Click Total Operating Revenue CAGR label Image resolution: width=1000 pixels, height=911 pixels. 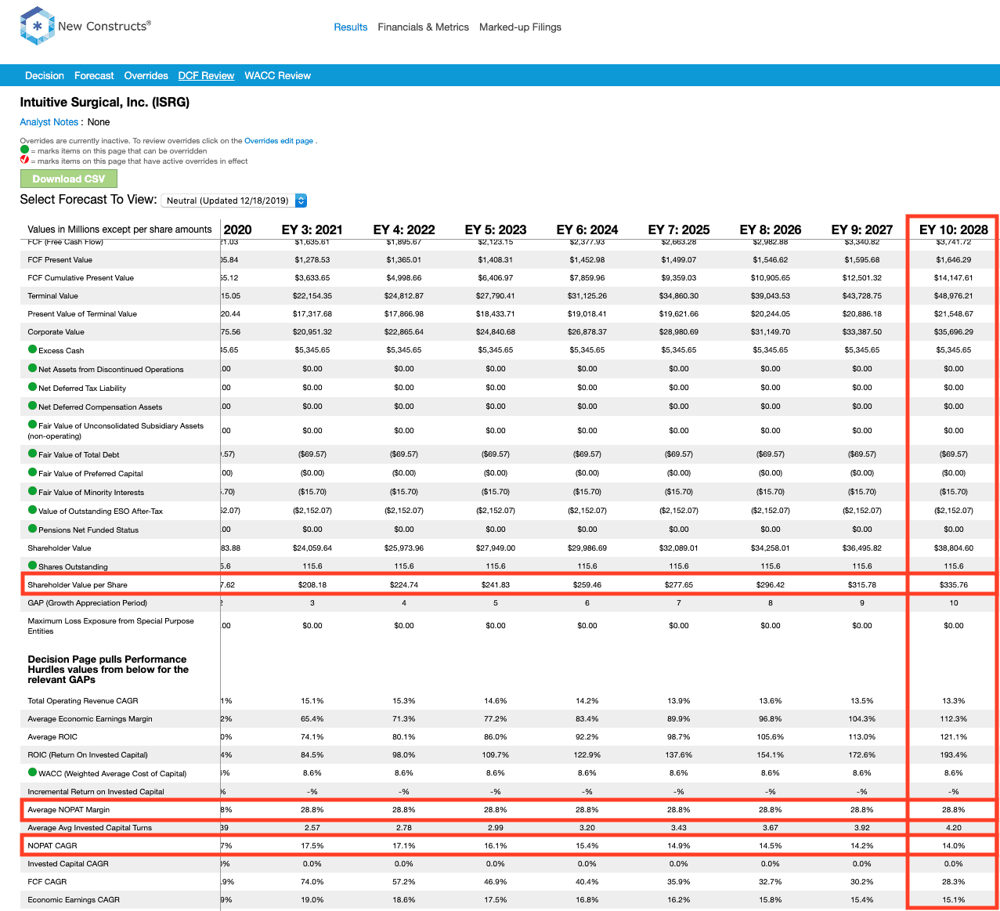[83, 701]
